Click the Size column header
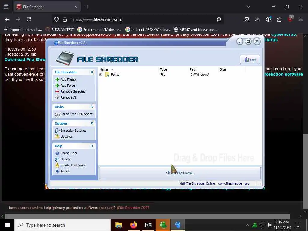308x231 pixels. (x=232, y=69)
